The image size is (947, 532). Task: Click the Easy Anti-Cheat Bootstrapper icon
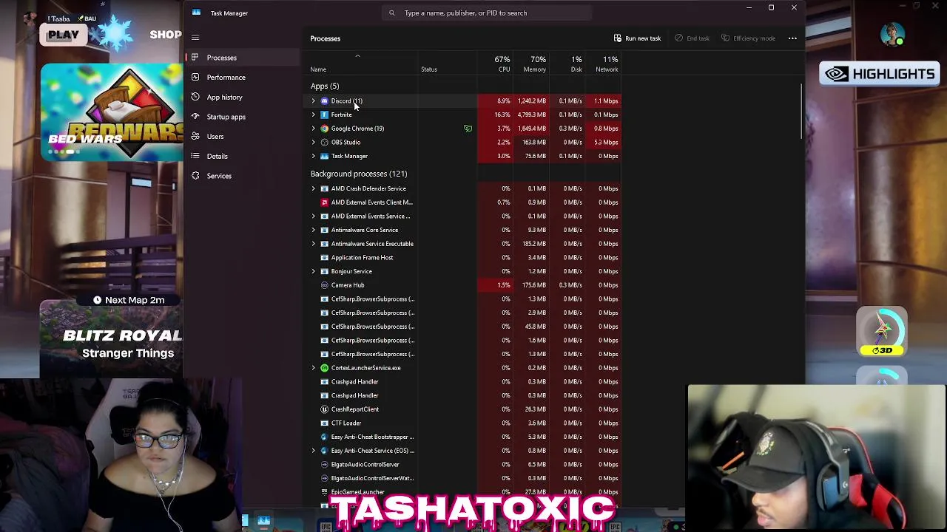[x=324, y=437]
